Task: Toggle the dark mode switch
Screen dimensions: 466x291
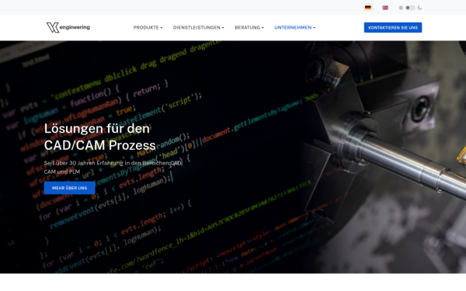Action: pos(410,8)
